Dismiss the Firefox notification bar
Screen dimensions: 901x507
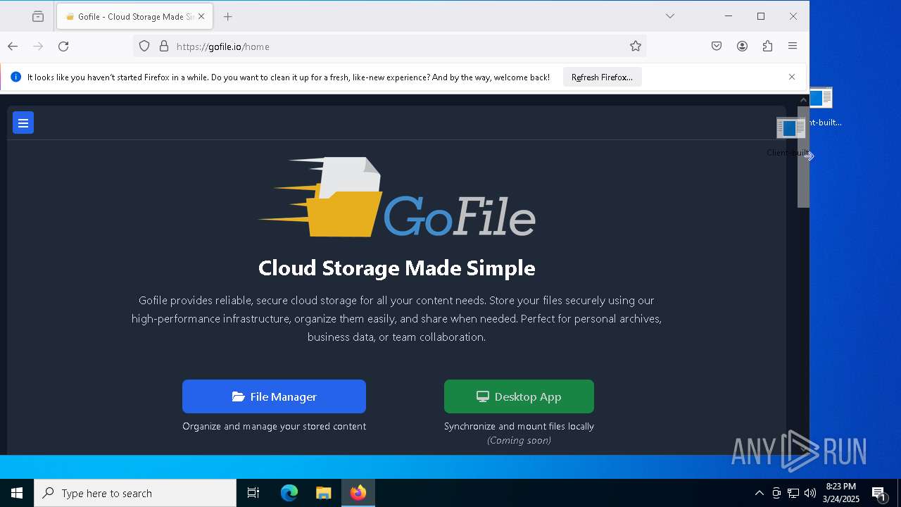[x=792, y=77]
